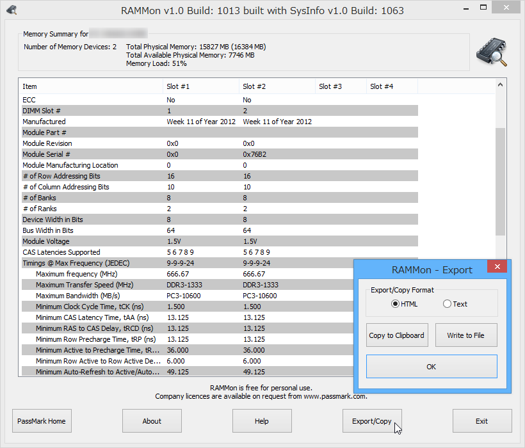
Task: Click Slot #2 'Week 11 of Year 2012'
Action: tap(277, 122)
